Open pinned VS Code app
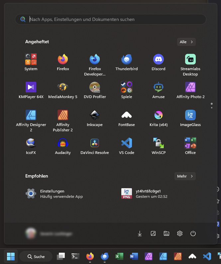This screenshot has height=264, width=221. 127,146
